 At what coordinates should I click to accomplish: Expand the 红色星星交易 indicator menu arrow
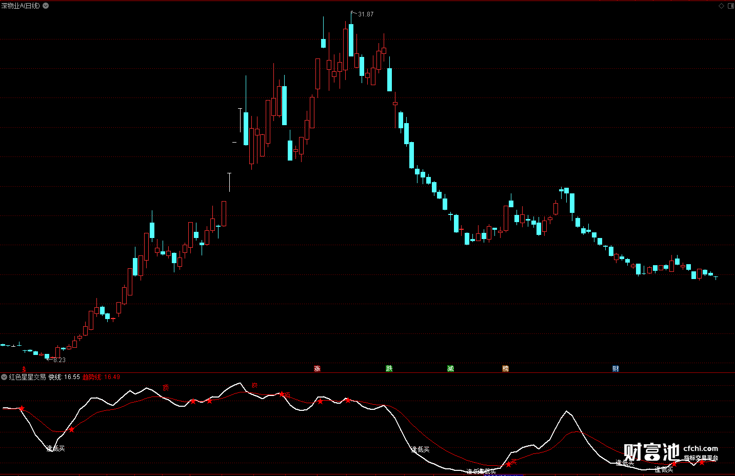tap(4, 377)
